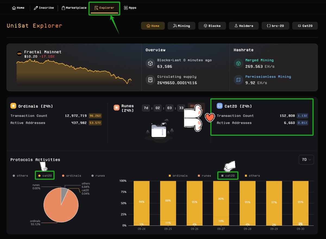The image size is (326, 239).
Task: Toggle the runes legend in pie chart
Action: coord(98,176)
